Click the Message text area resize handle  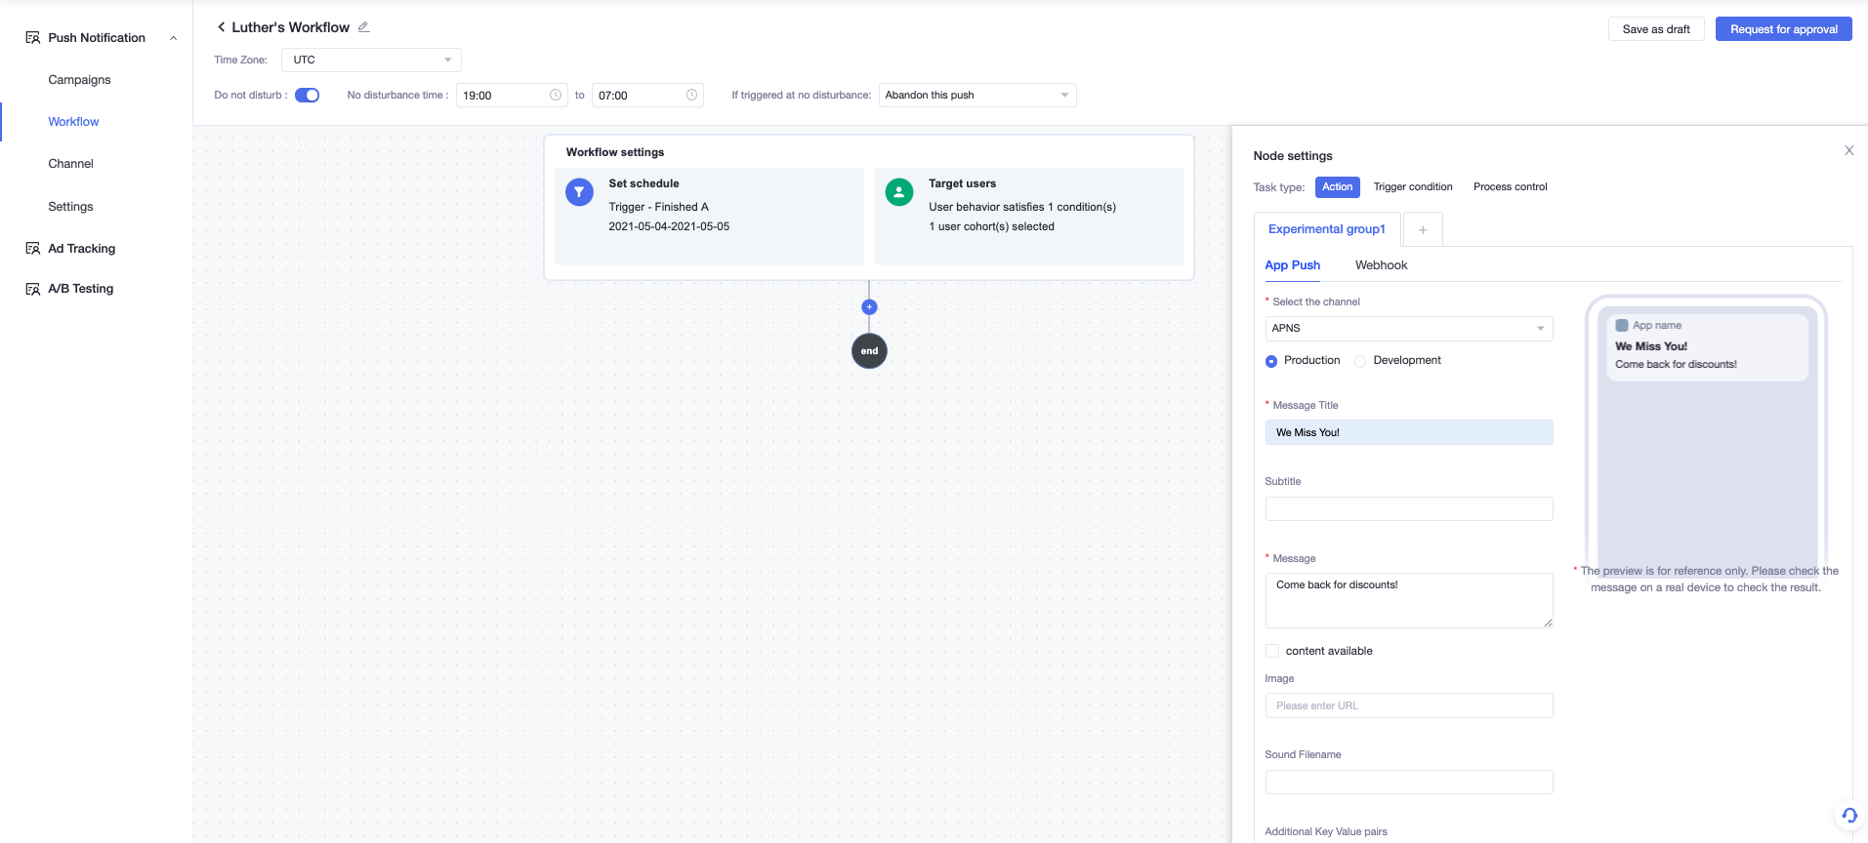click(x=1548, y=622)
